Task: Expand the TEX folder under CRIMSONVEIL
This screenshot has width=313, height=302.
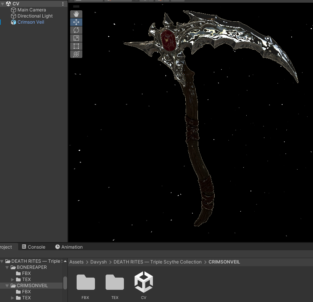Action: 12,298
